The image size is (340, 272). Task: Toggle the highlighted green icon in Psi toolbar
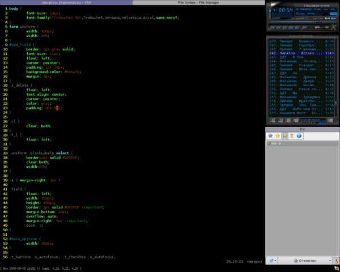tap(284, 136)
